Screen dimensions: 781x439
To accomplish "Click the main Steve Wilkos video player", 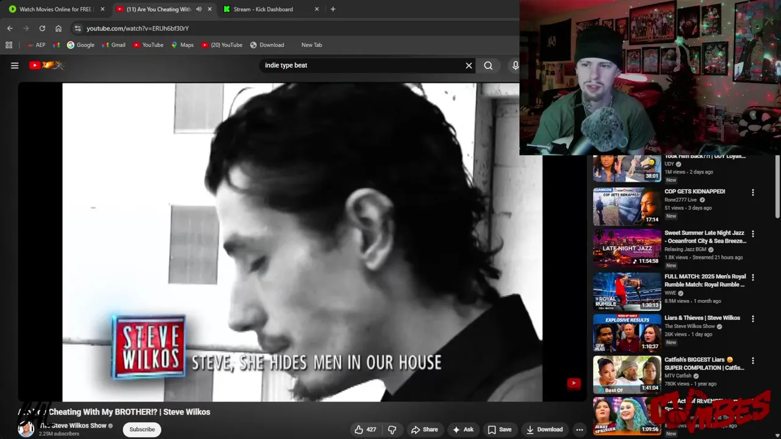I will pyautogui.click(x=302, y=242).
